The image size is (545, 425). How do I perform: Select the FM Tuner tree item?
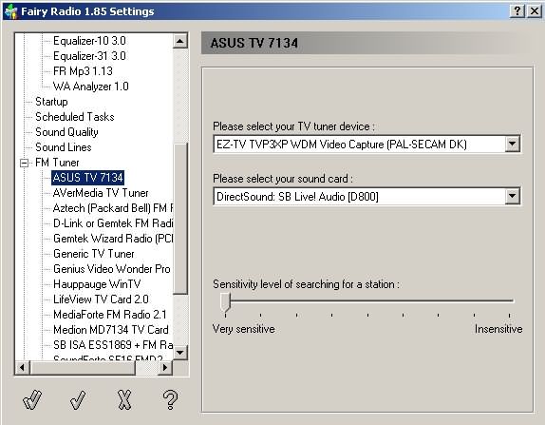click(57, 163)
